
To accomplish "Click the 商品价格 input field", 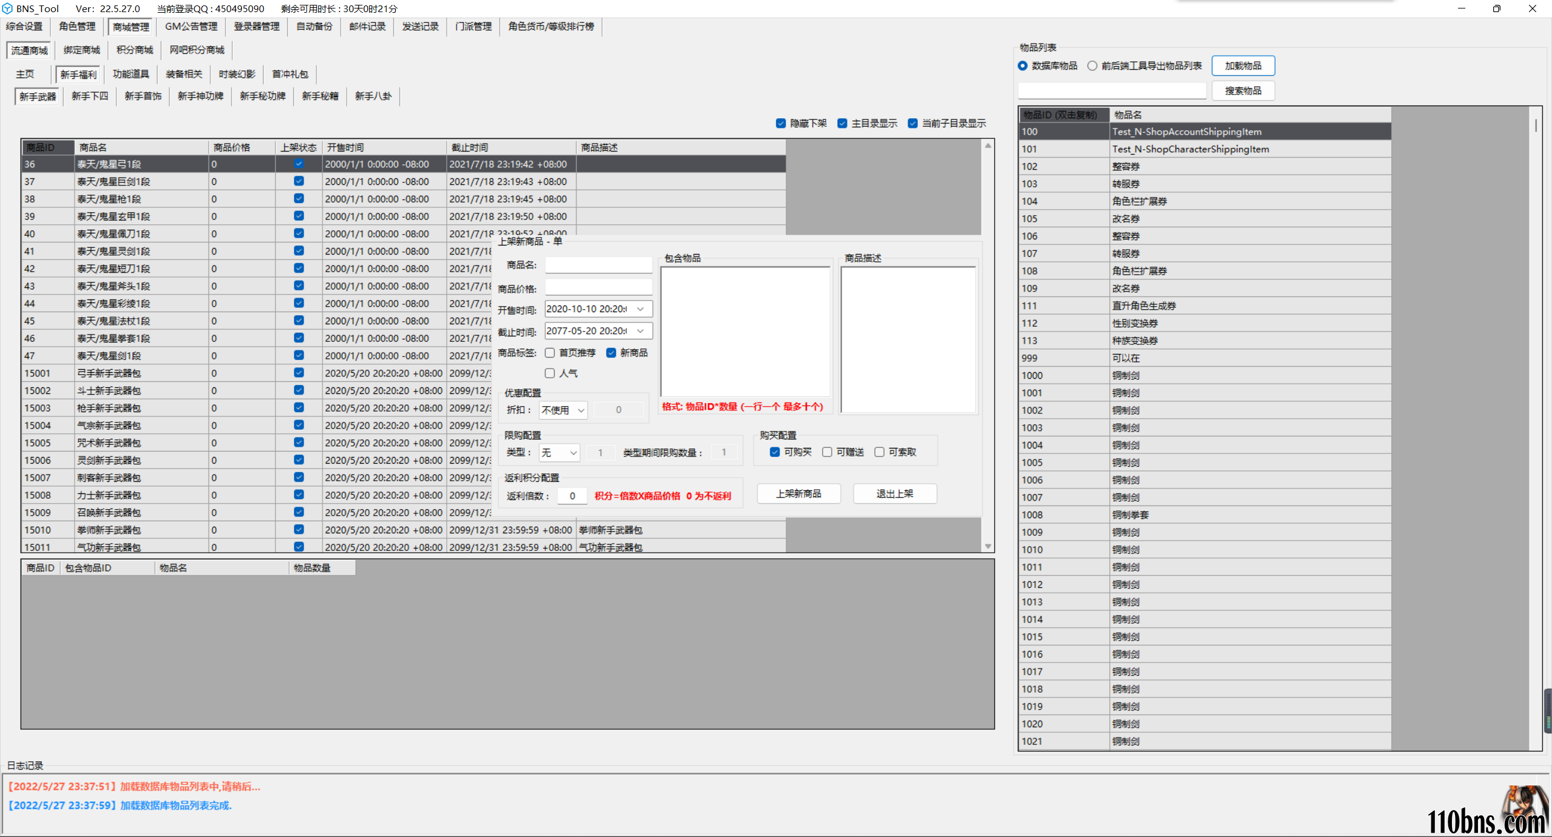I will tap(598, 287).
